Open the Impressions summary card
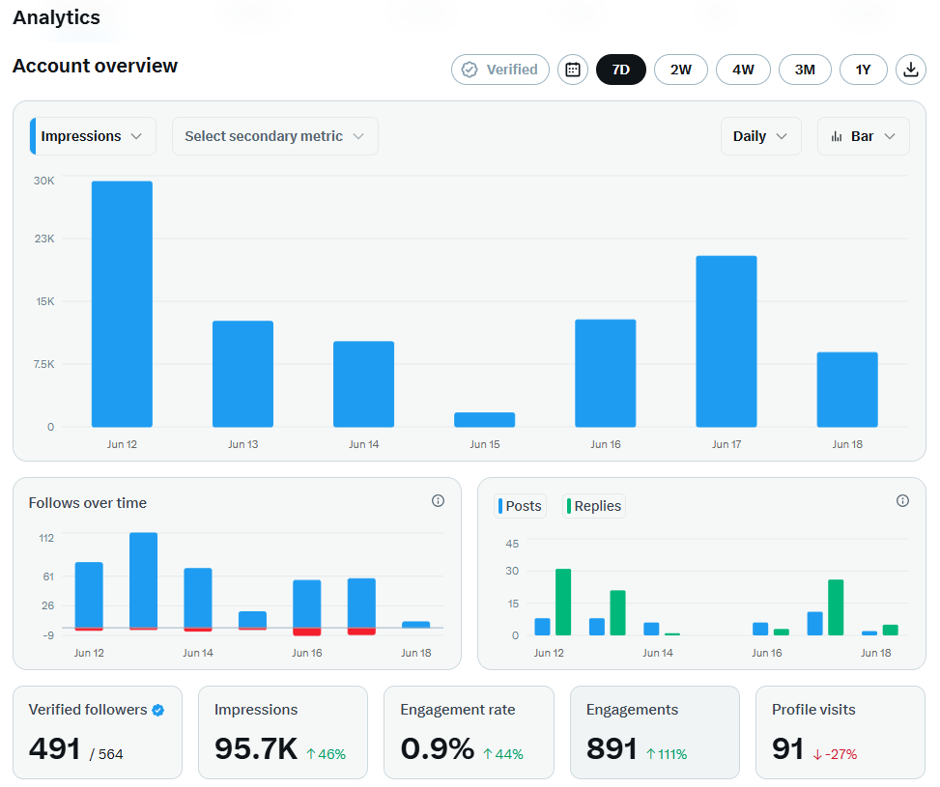The width and height of the screenshot is (940, 787). coord(283,733)
